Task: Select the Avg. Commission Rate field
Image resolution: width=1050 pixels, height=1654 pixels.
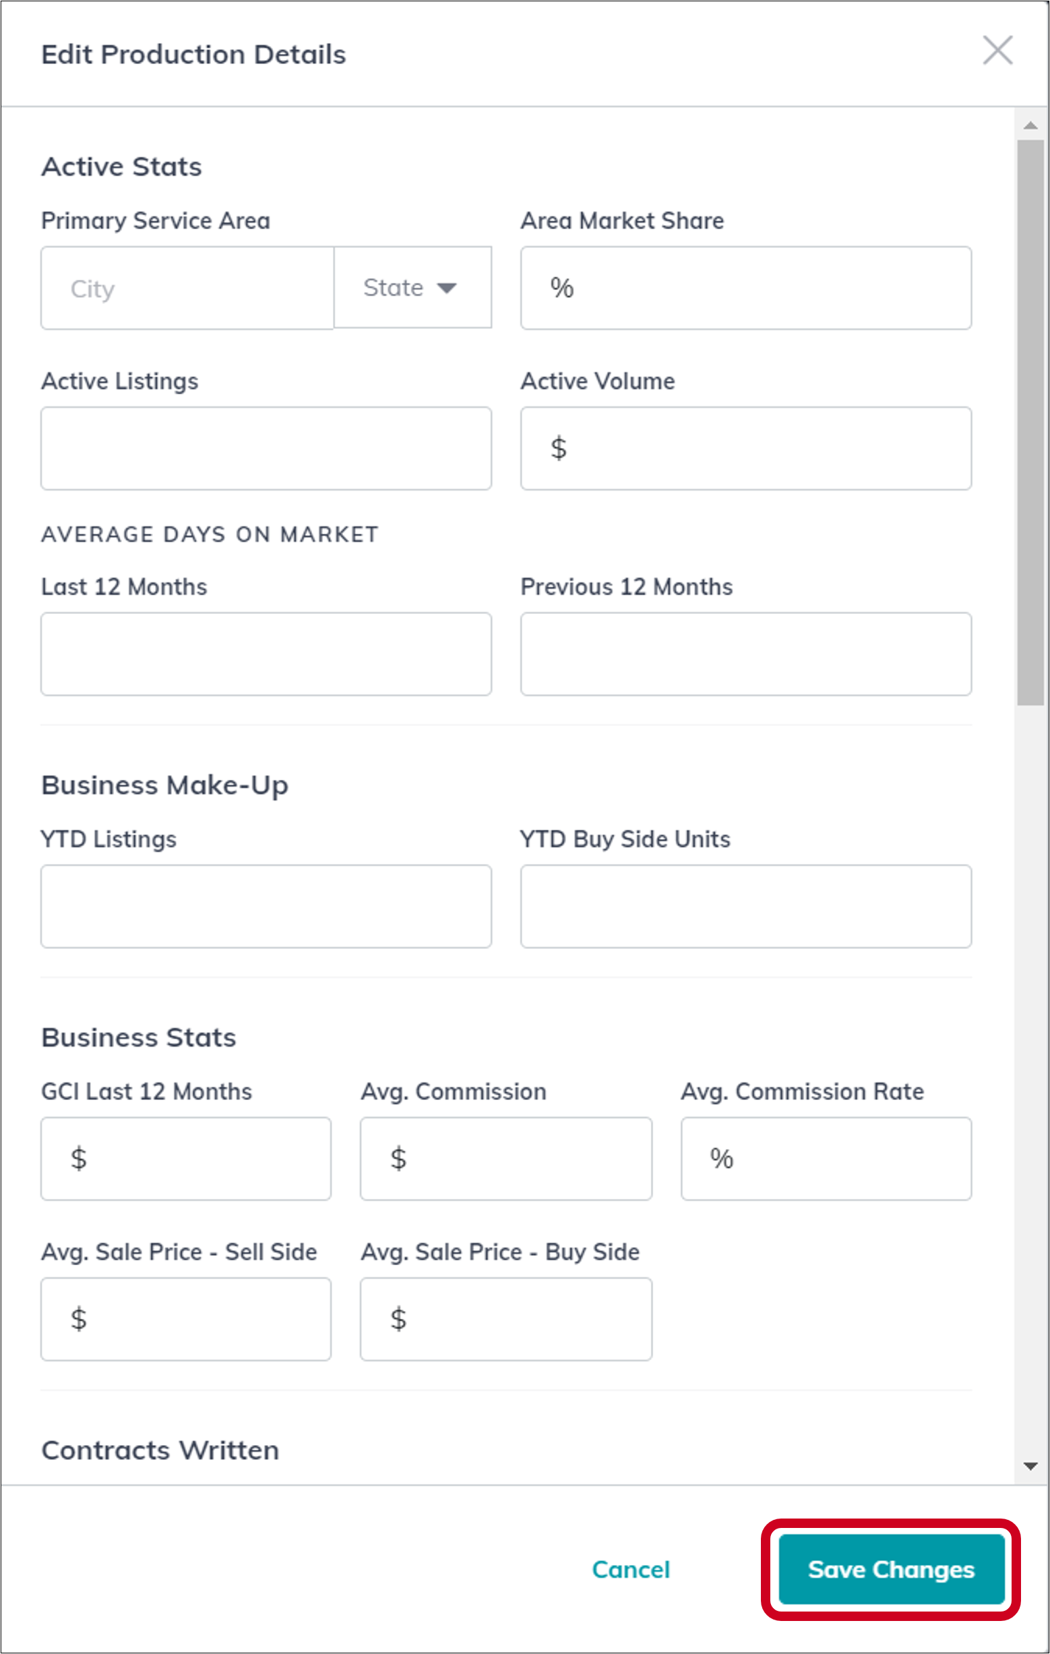Action: pos(826,1158)
